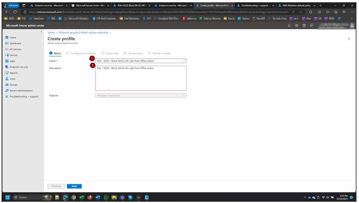The image size is (359, 203).
Task: Click the Previous button
Action: click(56, 186)
